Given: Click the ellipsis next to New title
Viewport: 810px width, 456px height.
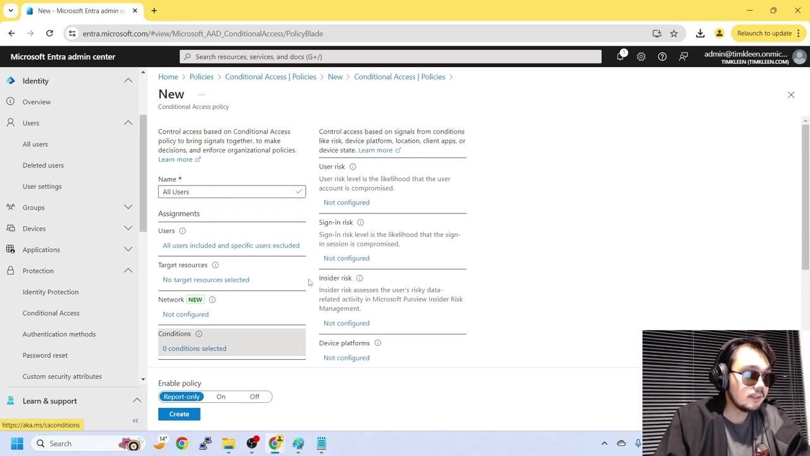Looking at the screenshot, I should click(x=201, y=94).
